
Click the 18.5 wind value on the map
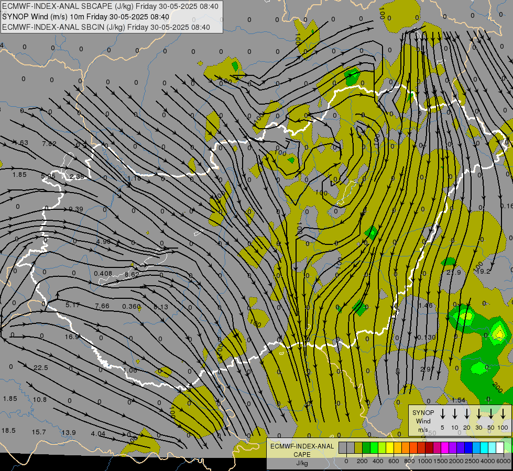[8, 431]
